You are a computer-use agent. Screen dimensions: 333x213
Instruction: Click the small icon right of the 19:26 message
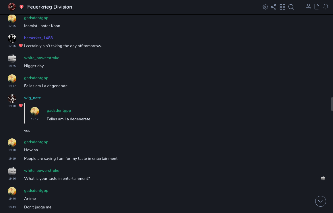323,178
